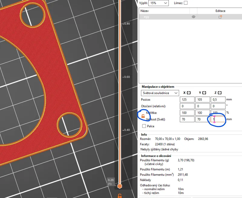
Task: Select the egg object row in list
Action: click(x=191, y=17)
